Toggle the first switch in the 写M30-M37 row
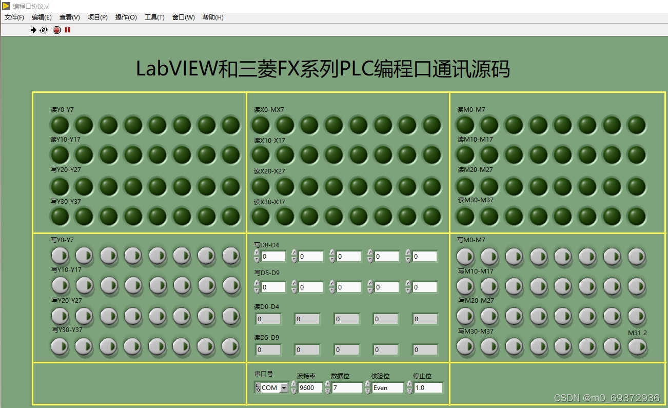This screenshot has width=668, height=408. (x=465, y=347)
